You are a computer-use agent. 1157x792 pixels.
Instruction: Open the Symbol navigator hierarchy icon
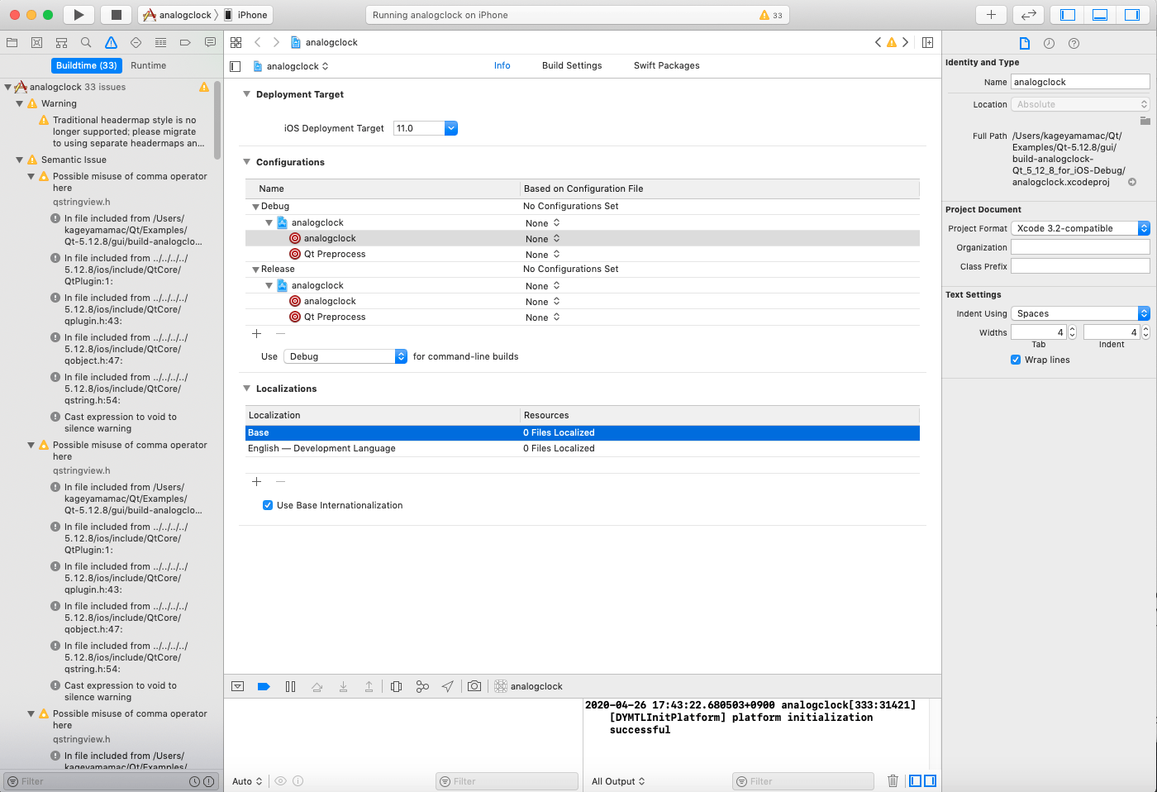point(61,42)
